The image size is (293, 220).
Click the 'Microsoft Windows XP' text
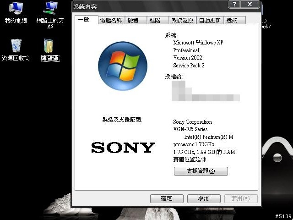click(x=198, y=43)
